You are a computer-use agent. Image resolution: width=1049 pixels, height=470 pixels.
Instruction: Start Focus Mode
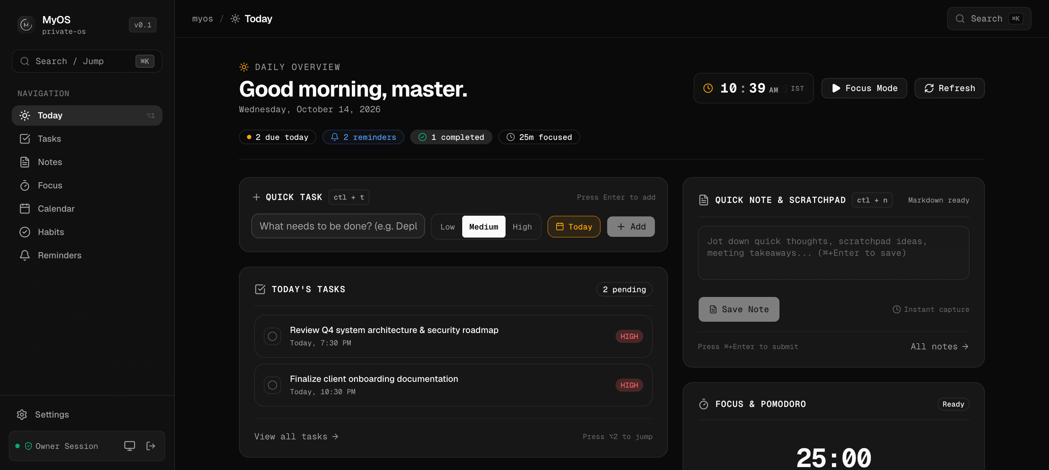(x=864, y=89)
